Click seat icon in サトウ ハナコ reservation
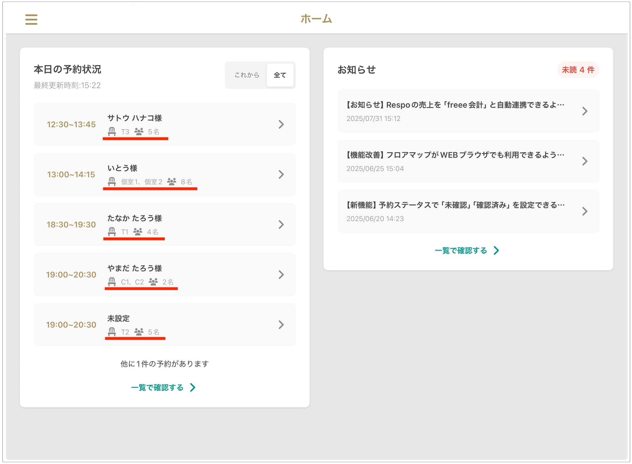632x464 pixels. [x=112, y=132]
